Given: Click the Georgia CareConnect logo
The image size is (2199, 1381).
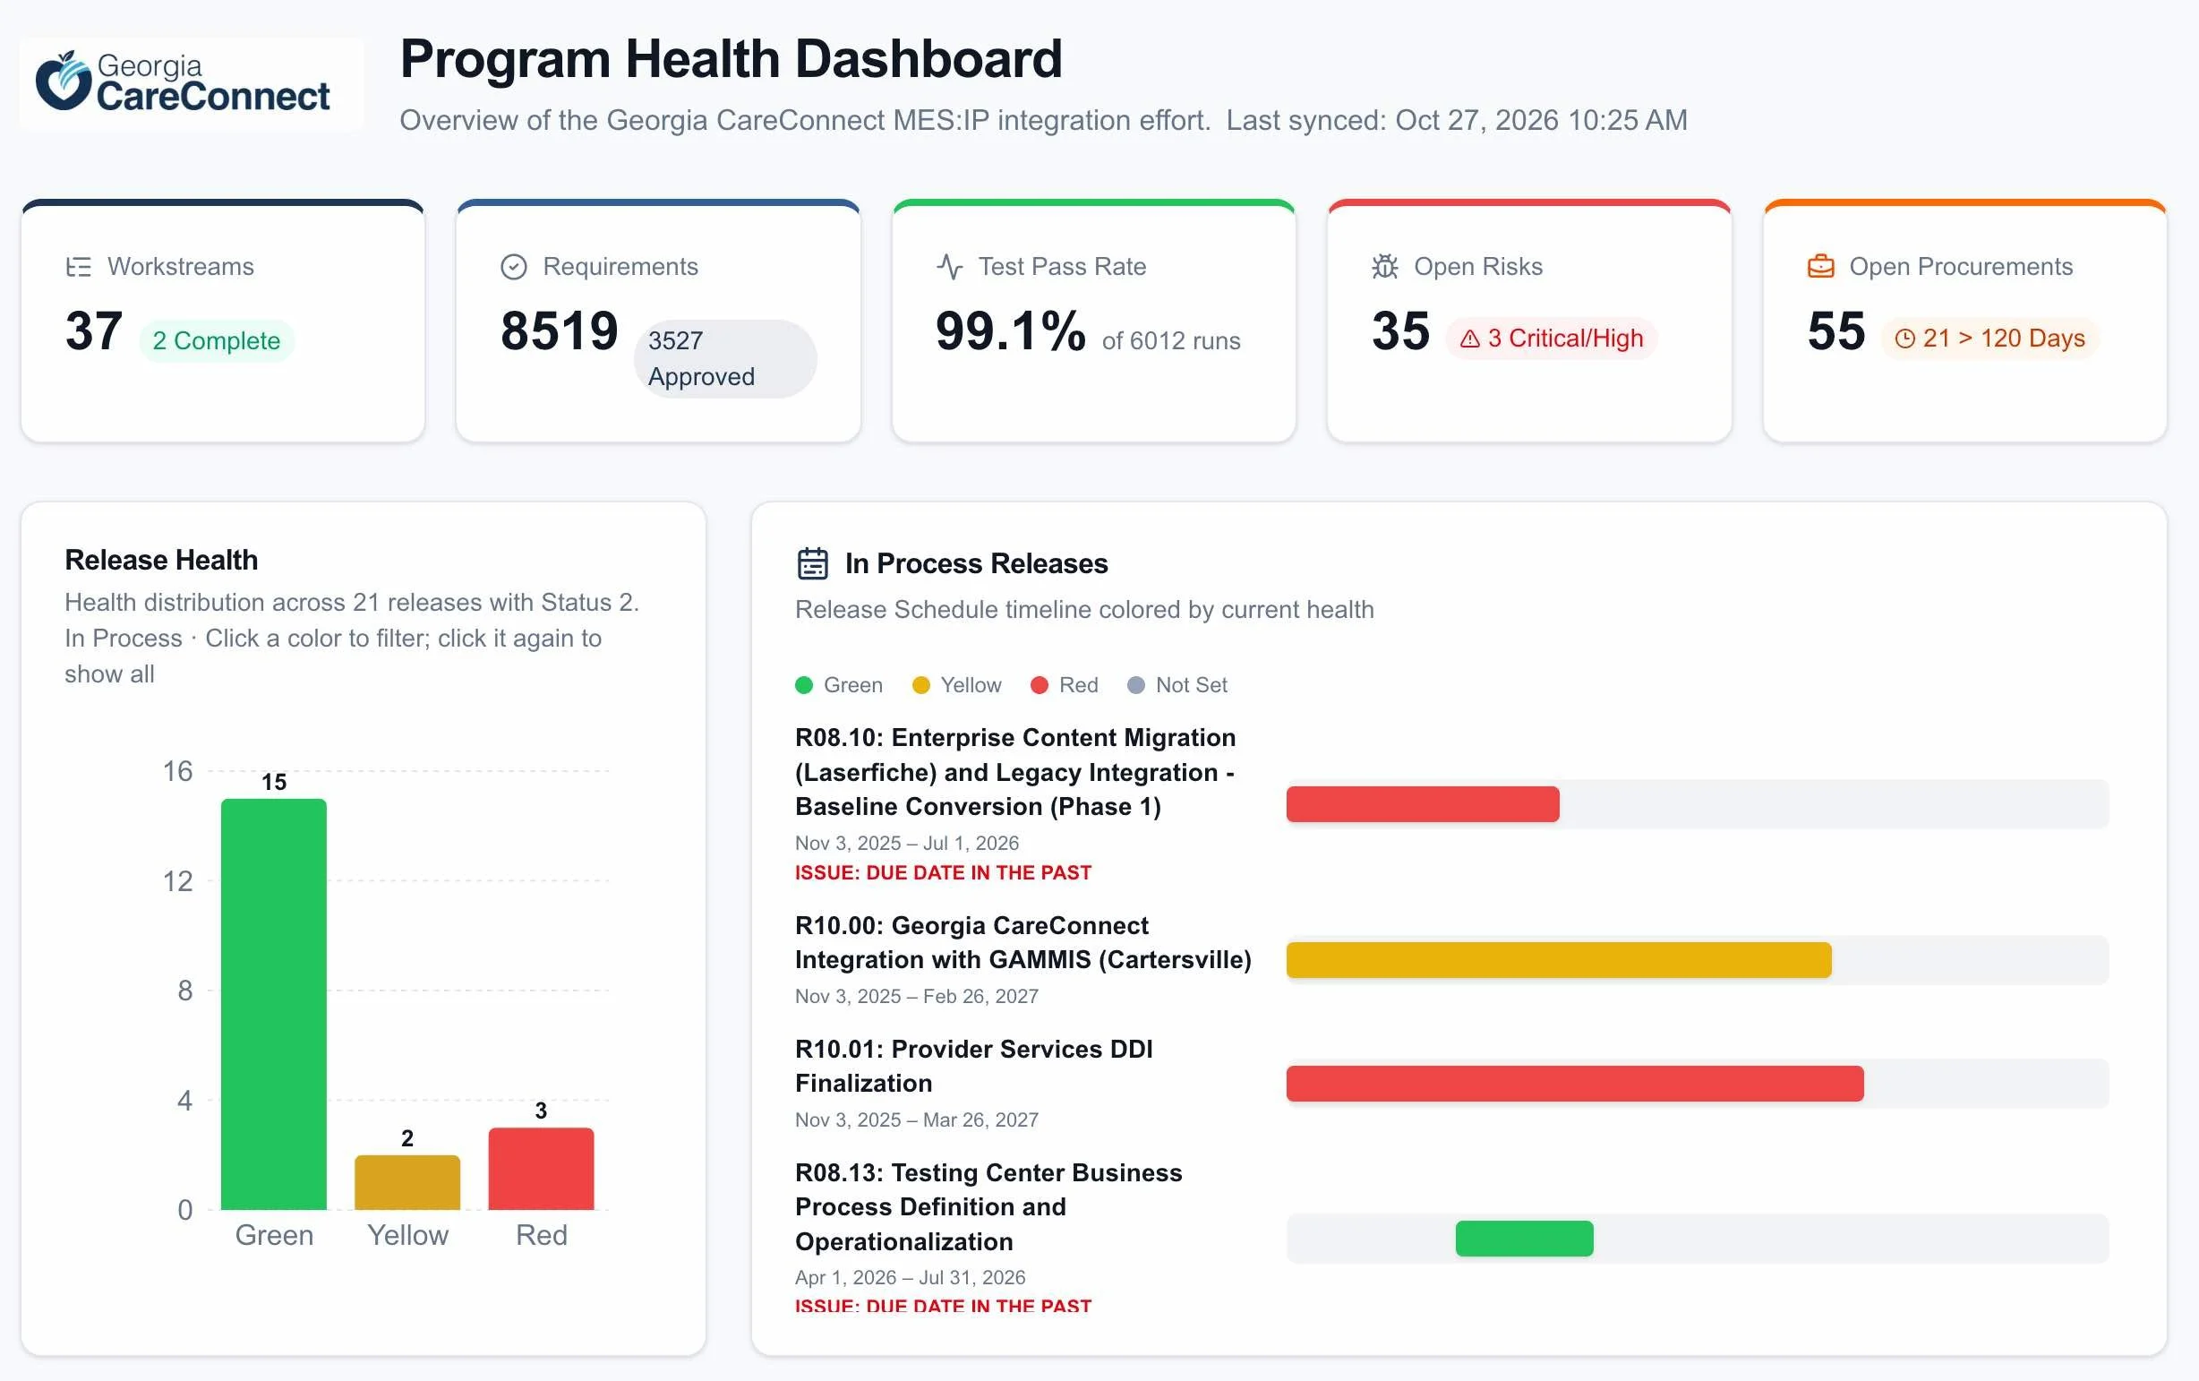Looking at the screenshot, I should (x=191, y=84).
